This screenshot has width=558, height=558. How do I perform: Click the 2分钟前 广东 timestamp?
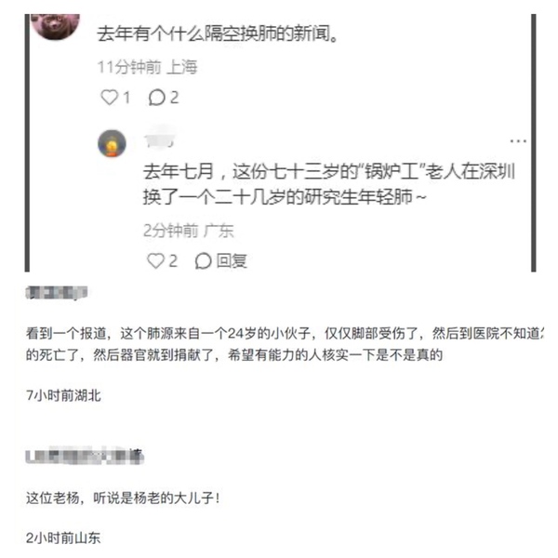coord(188,231)
